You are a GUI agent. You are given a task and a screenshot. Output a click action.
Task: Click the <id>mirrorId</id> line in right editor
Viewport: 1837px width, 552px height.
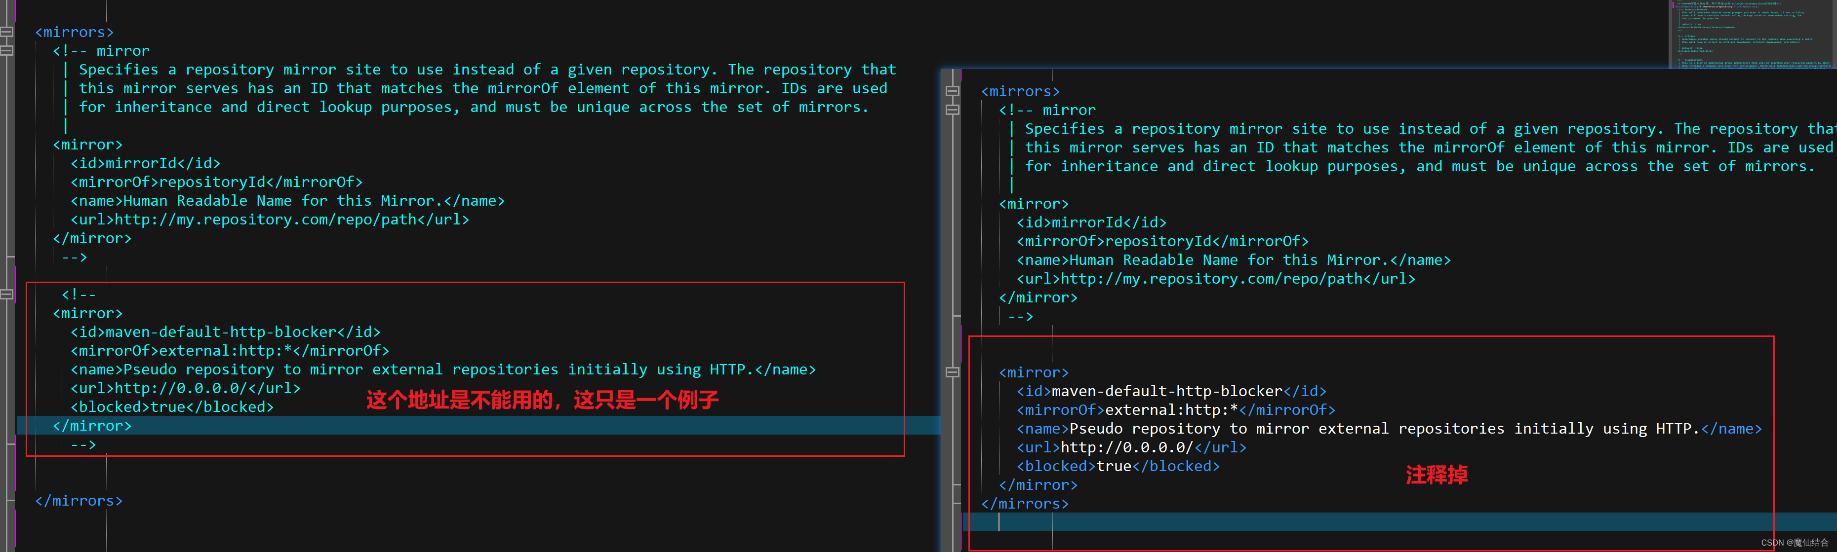1092,222
